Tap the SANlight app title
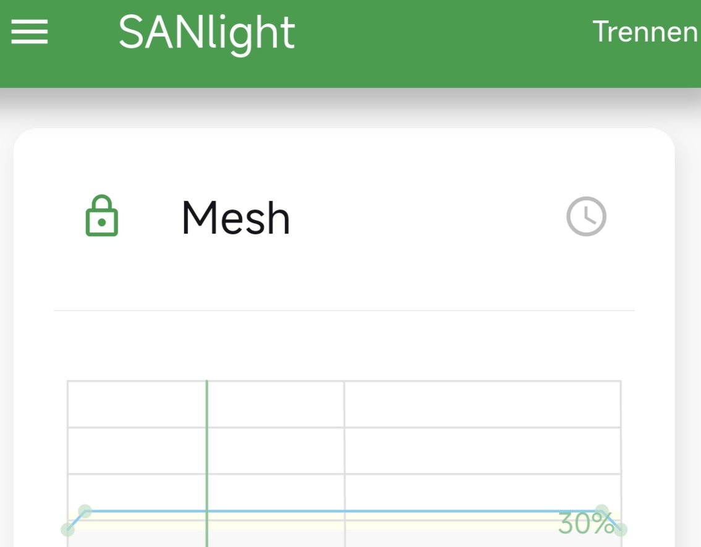Screen dimensions: 701x547 pos(206,33)
